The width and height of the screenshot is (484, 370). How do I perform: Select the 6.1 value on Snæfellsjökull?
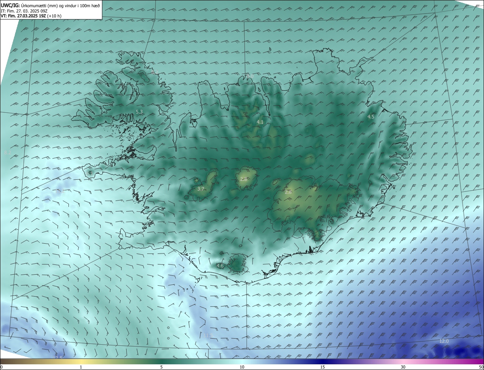(90, 173)
